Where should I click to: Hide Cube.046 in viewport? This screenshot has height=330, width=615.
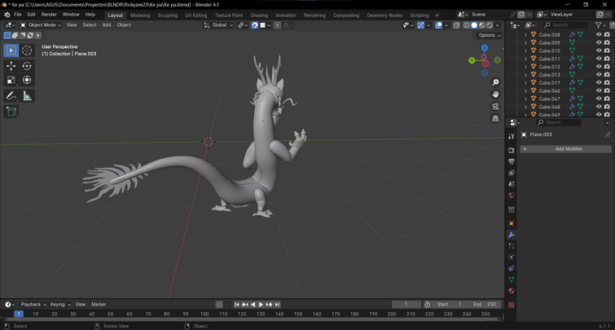pyautogui.click(x=599, y=90)
